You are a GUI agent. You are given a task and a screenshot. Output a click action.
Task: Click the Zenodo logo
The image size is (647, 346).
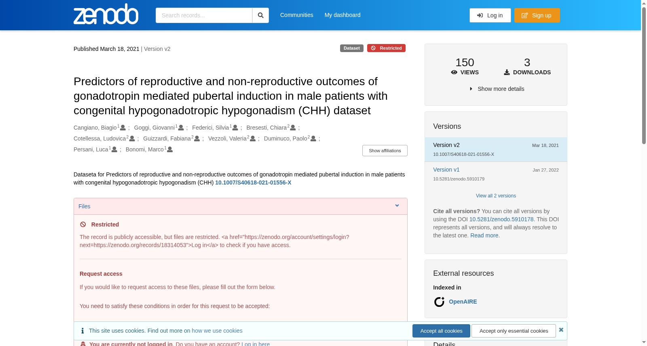[106, 15]
